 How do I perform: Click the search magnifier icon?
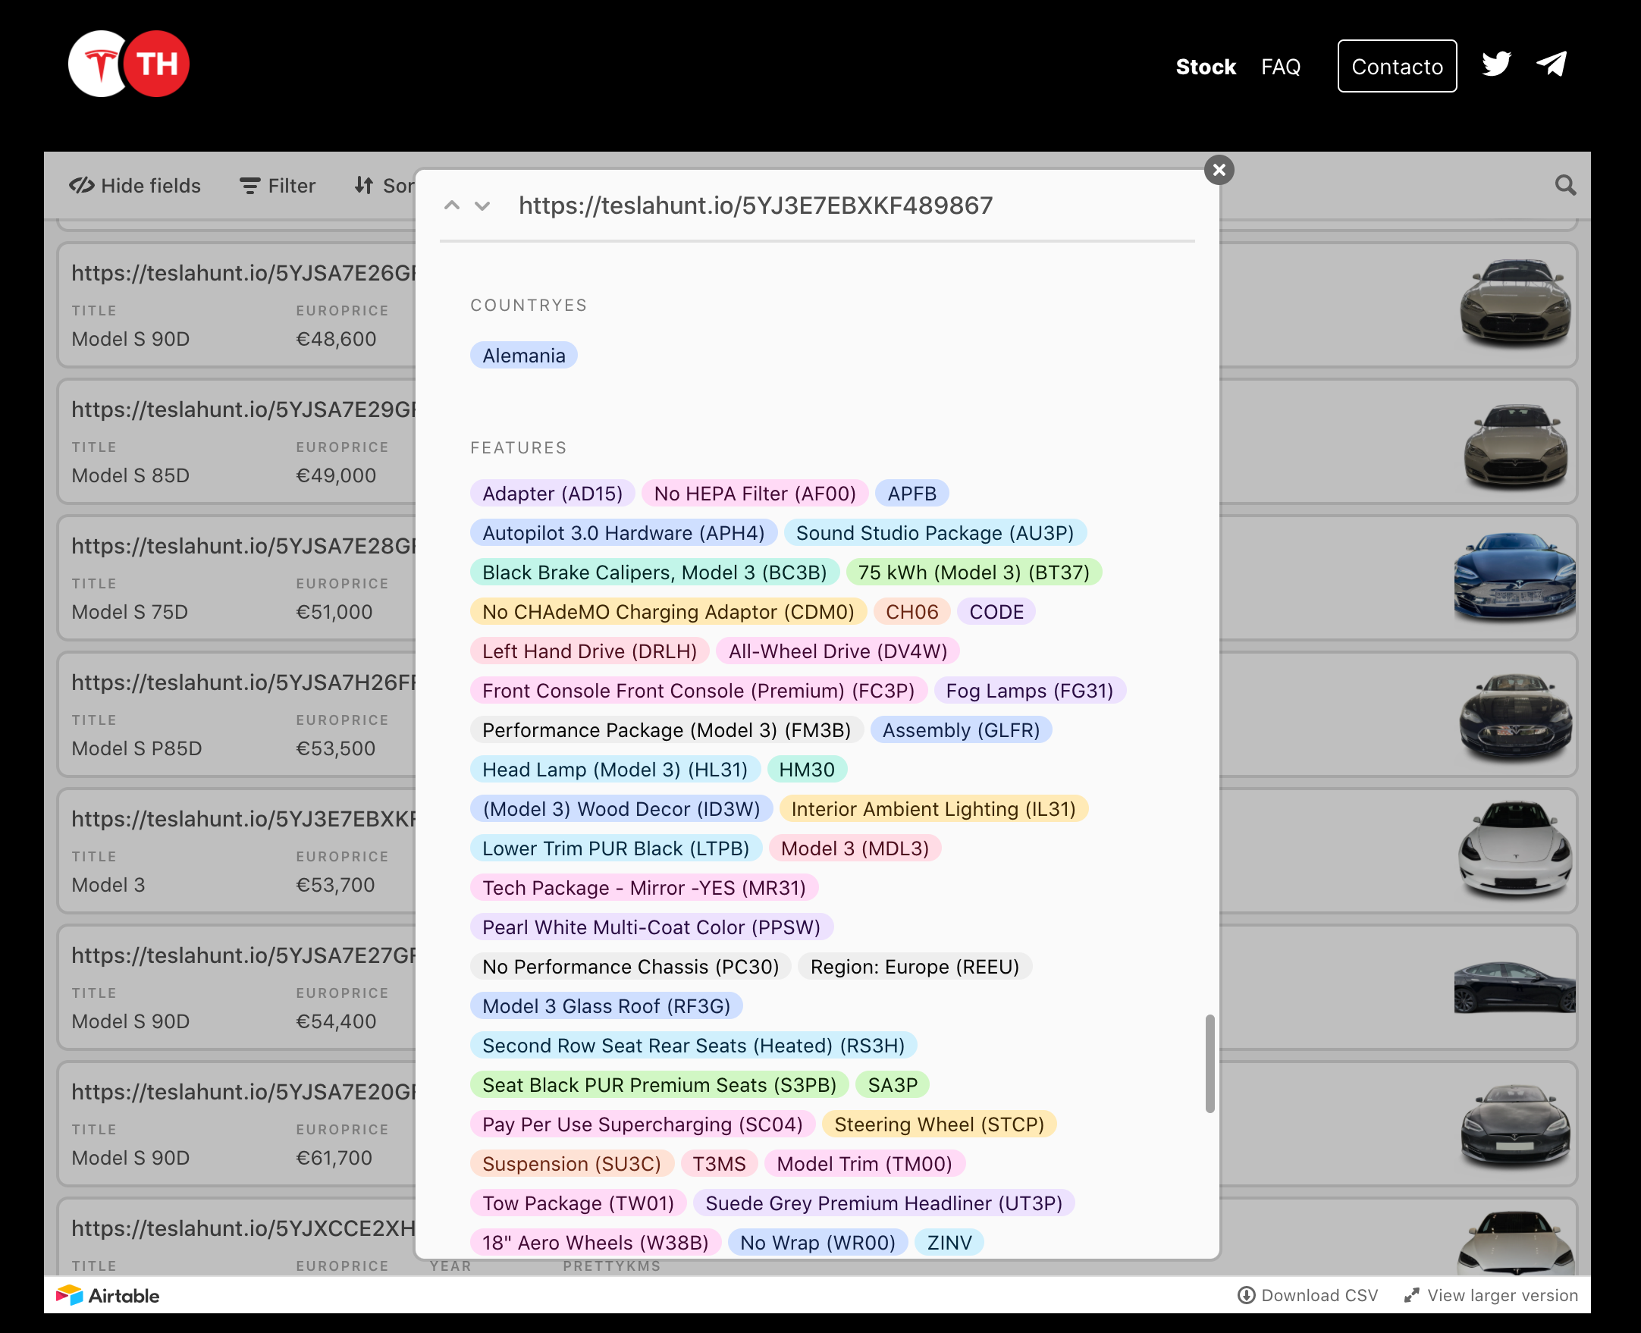point(1565,186)
